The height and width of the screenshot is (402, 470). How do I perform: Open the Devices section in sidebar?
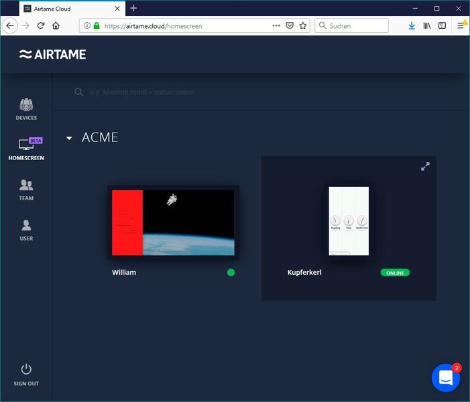coord(26,109)
